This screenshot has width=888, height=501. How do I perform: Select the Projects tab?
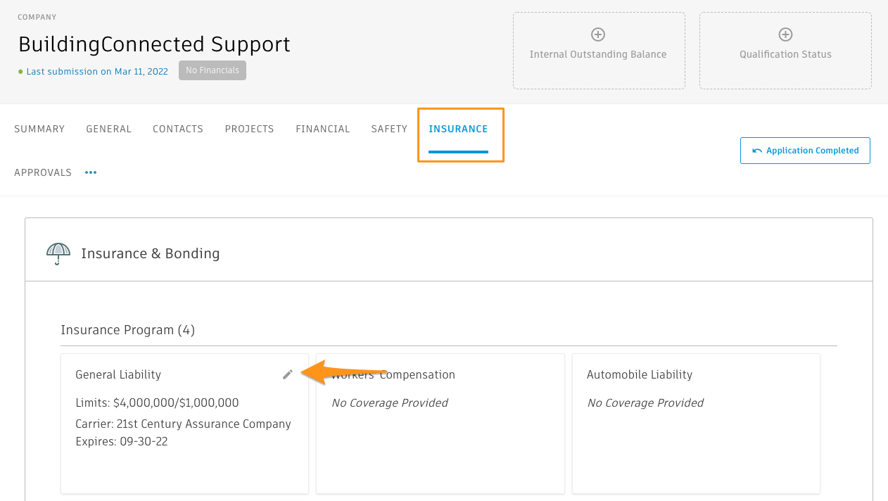coord(250,129)
